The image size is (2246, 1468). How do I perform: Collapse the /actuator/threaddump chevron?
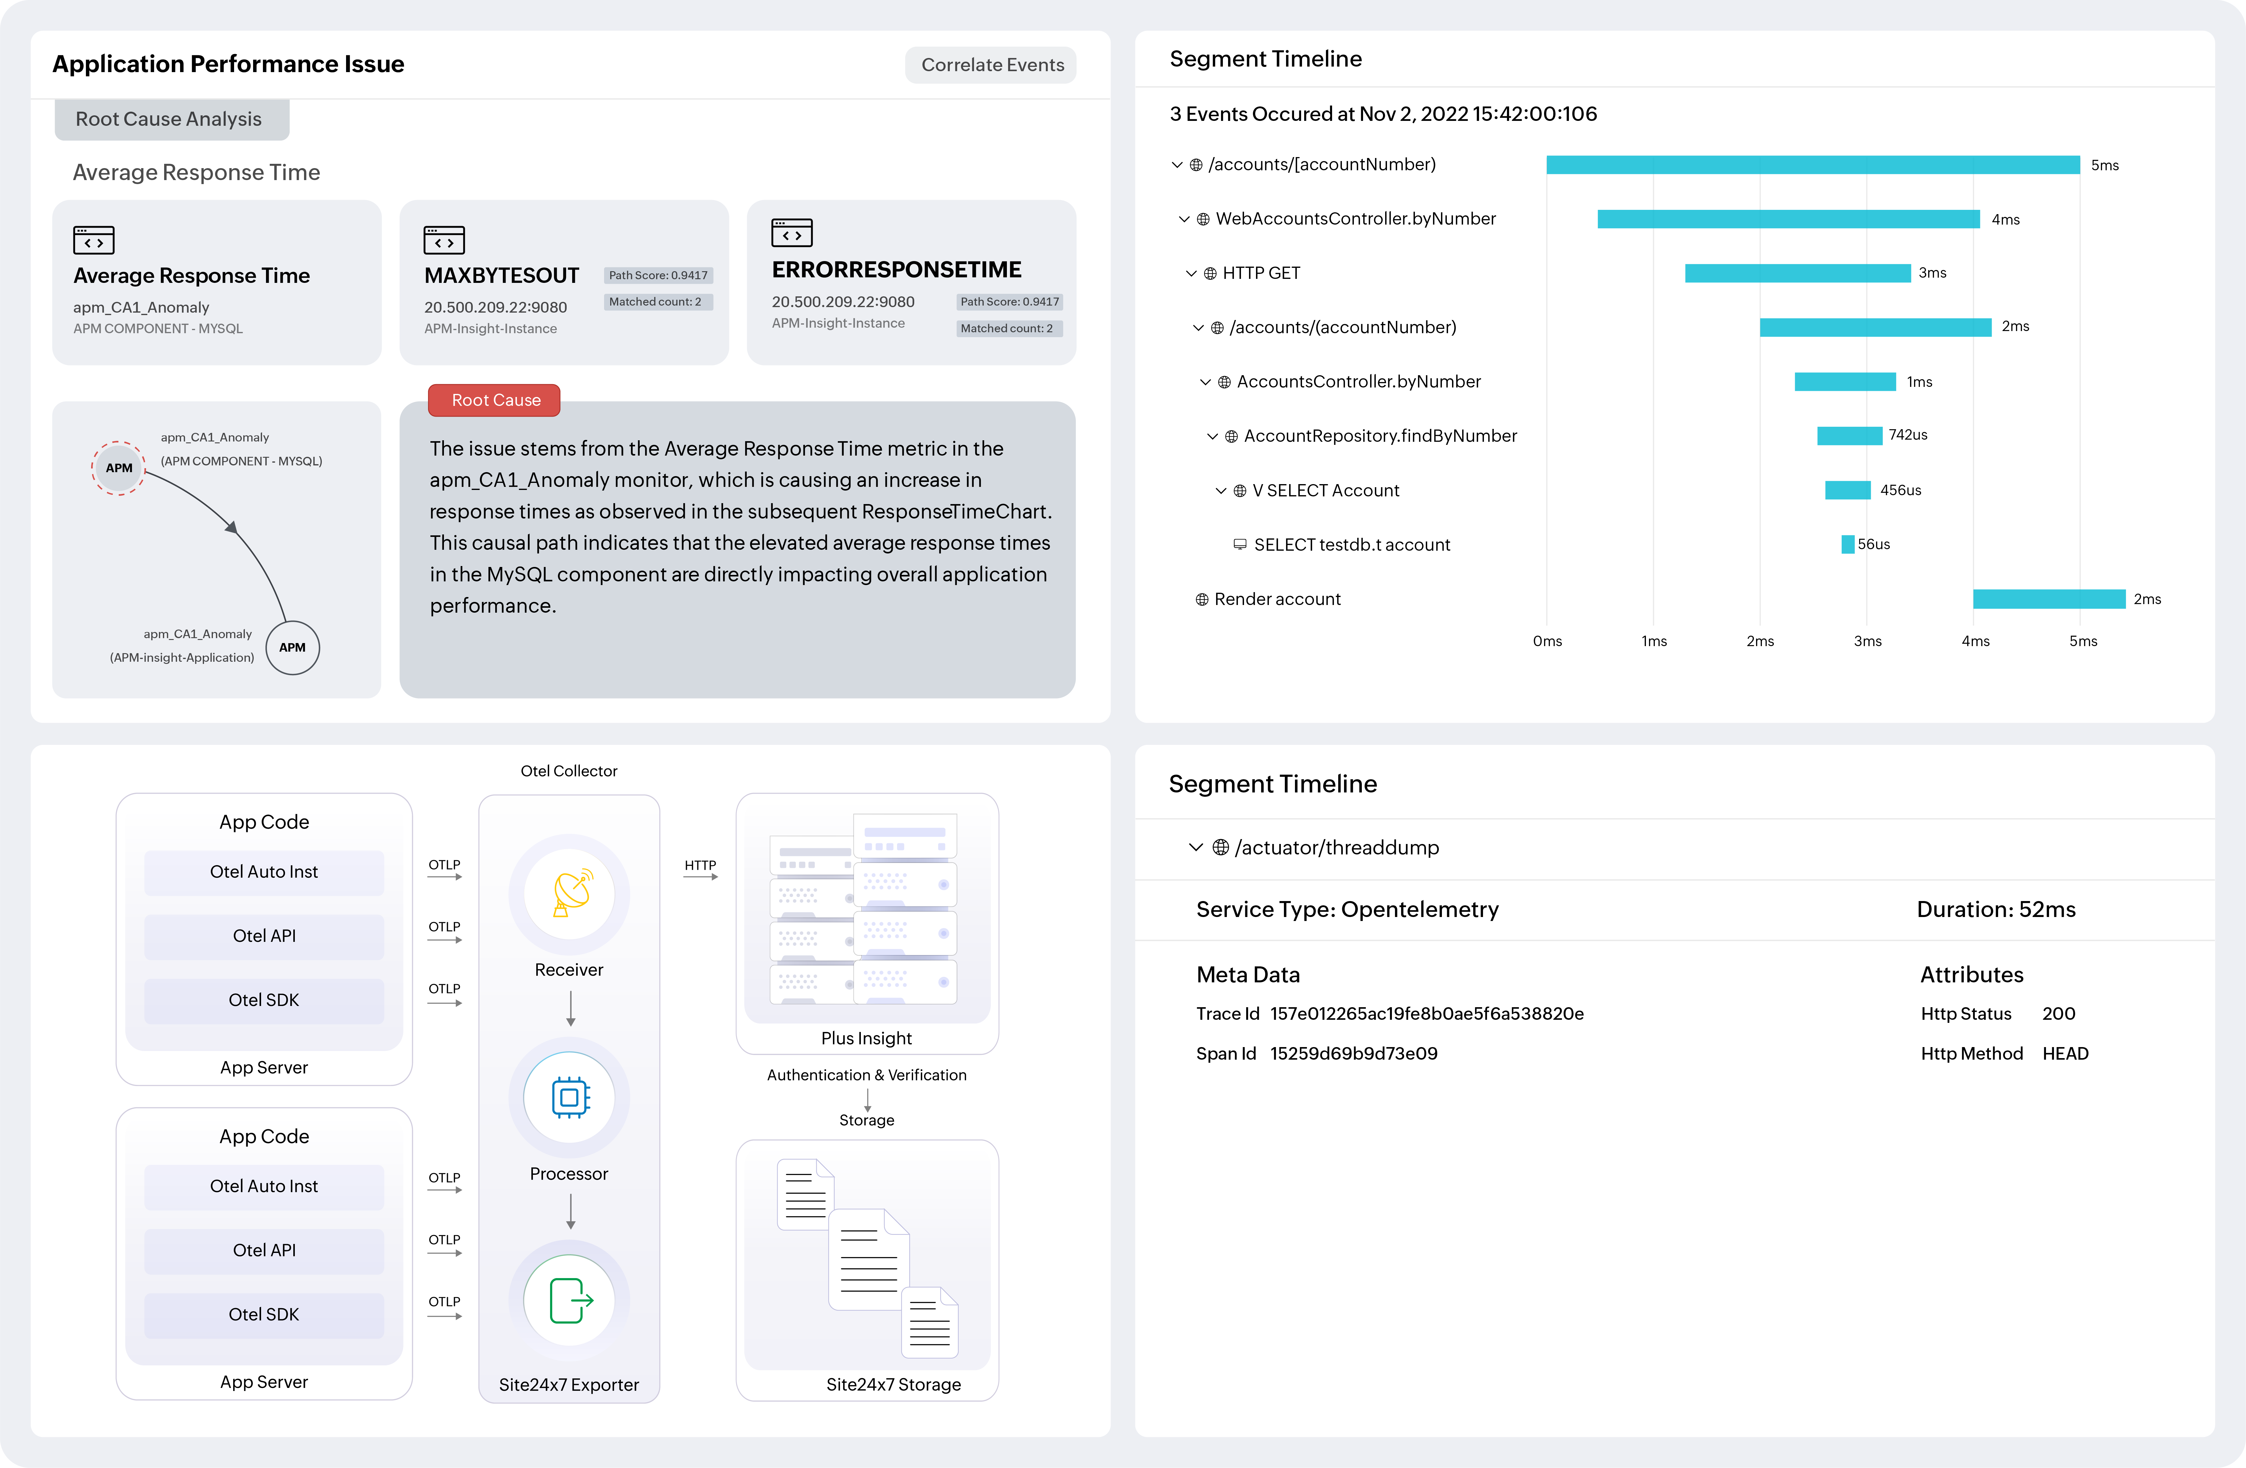(x=1196, y=847)
